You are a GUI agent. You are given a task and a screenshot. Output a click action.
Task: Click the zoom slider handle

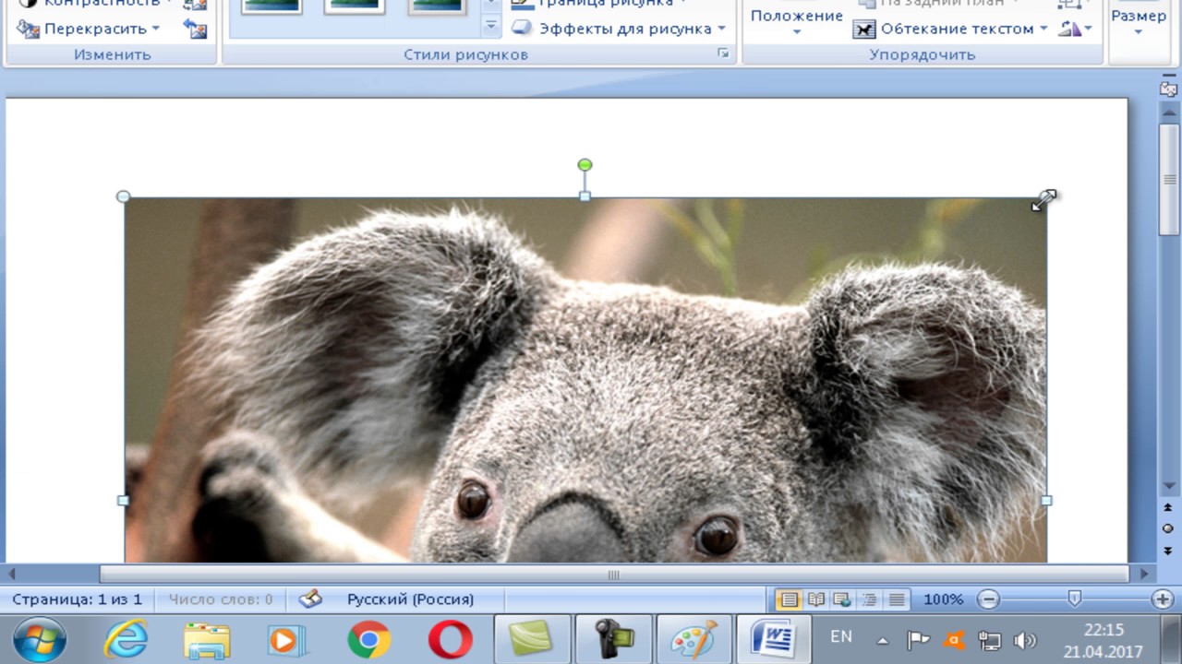[1074, 599]
